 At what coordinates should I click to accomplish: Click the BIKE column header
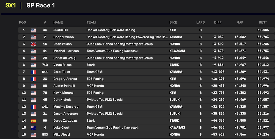pyautogui.click(x=173, y=23)
